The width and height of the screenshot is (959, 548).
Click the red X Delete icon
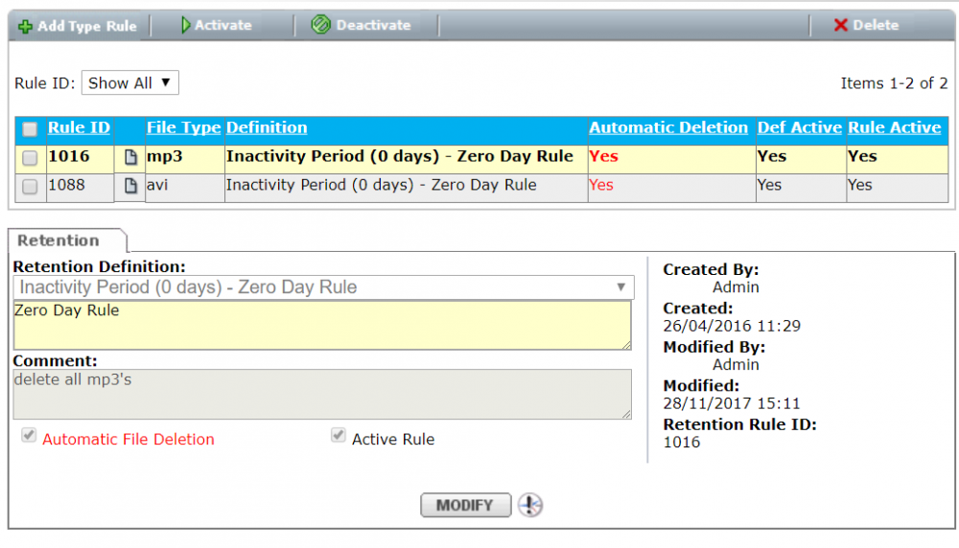click(x=840, y=26)
